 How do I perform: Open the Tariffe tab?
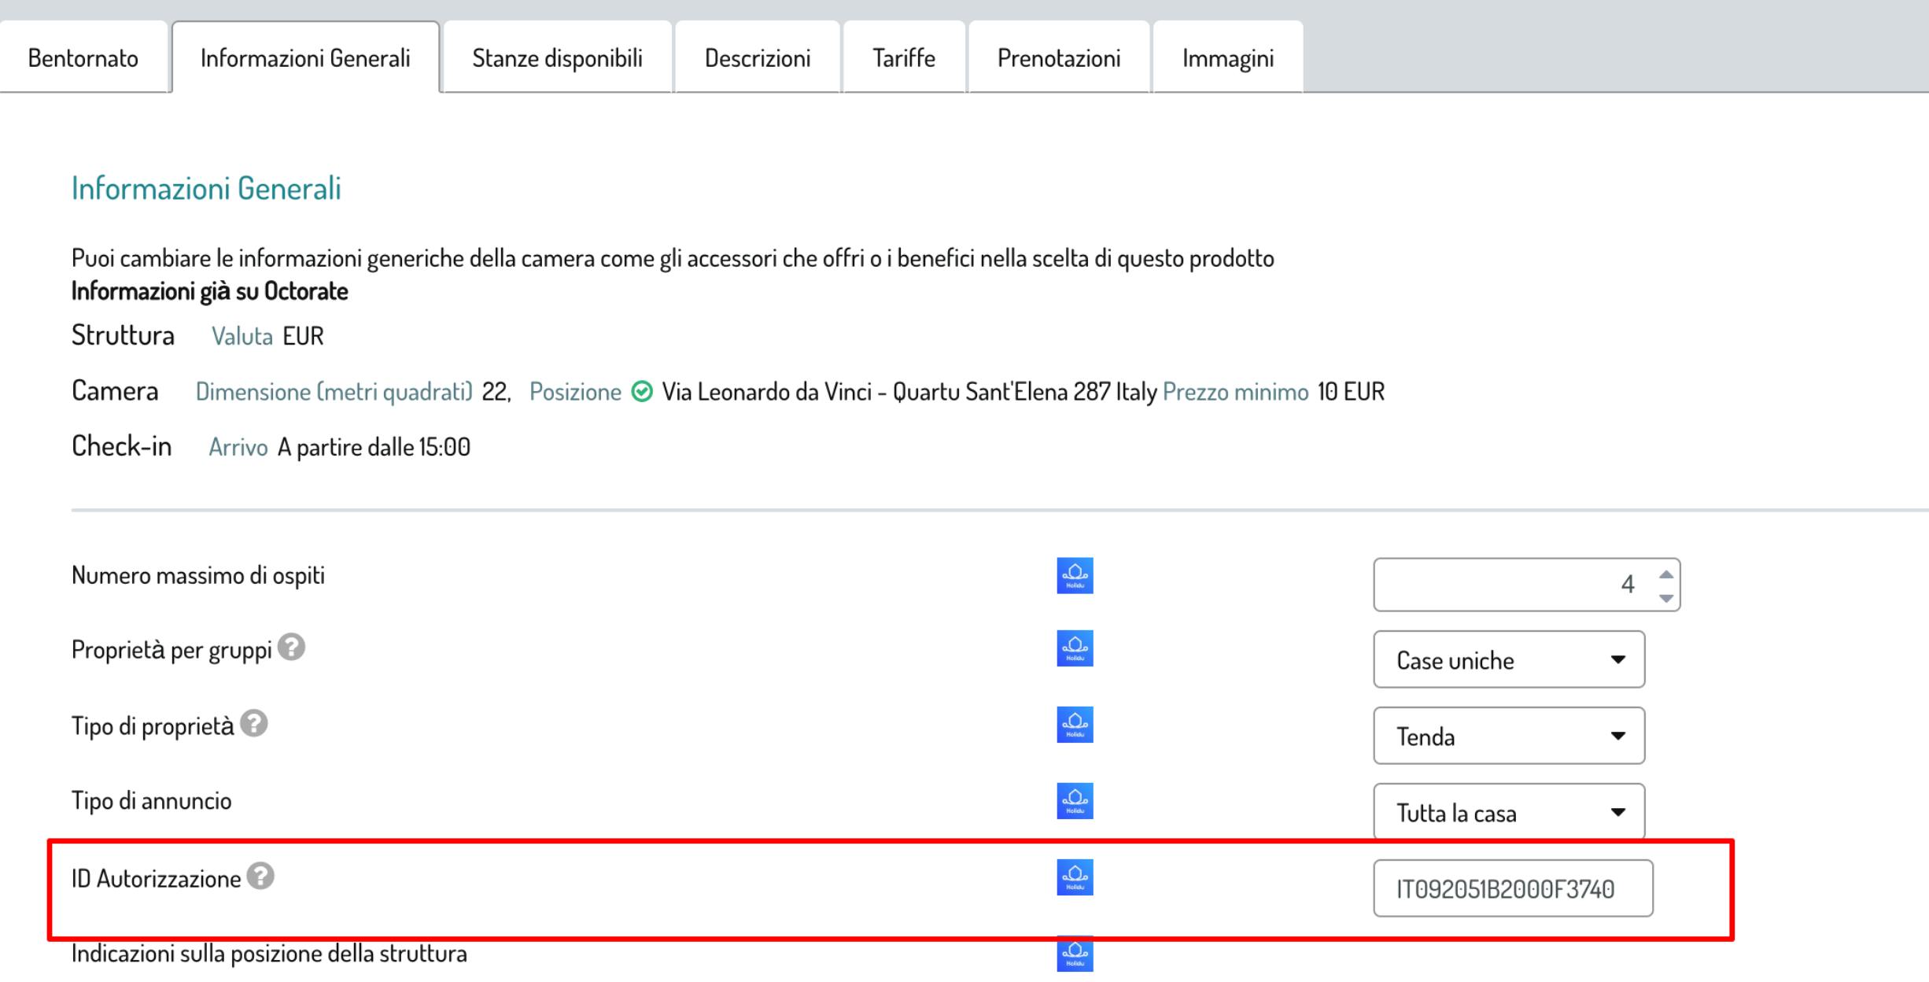click(x=903, y=58)
